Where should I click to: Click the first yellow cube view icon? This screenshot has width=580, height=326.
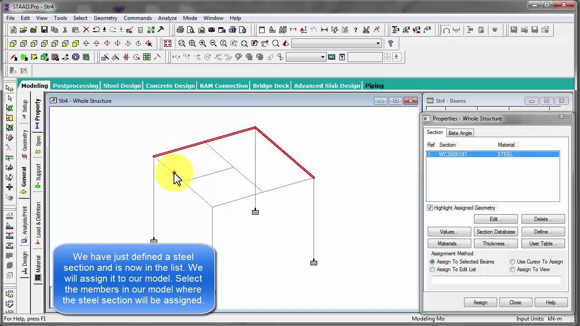pos(13,43)
